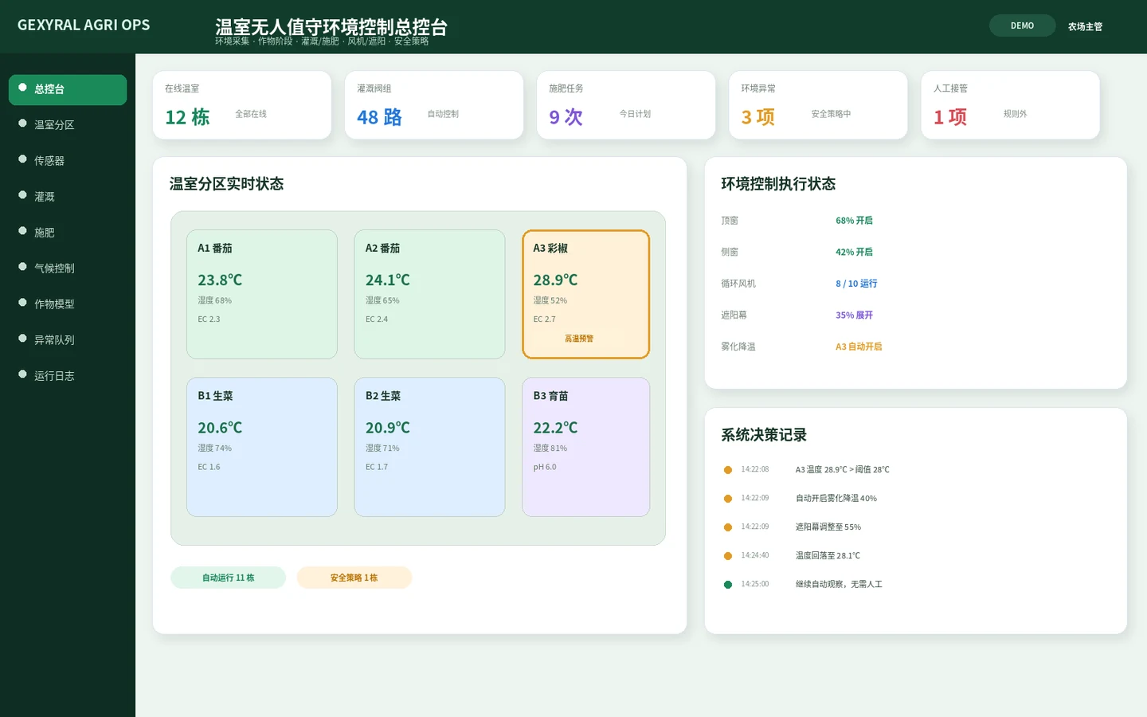This screenshot has height=717, width=1147.
Task: Open the 农场主管 user menu
Action: pos(1085,26)
